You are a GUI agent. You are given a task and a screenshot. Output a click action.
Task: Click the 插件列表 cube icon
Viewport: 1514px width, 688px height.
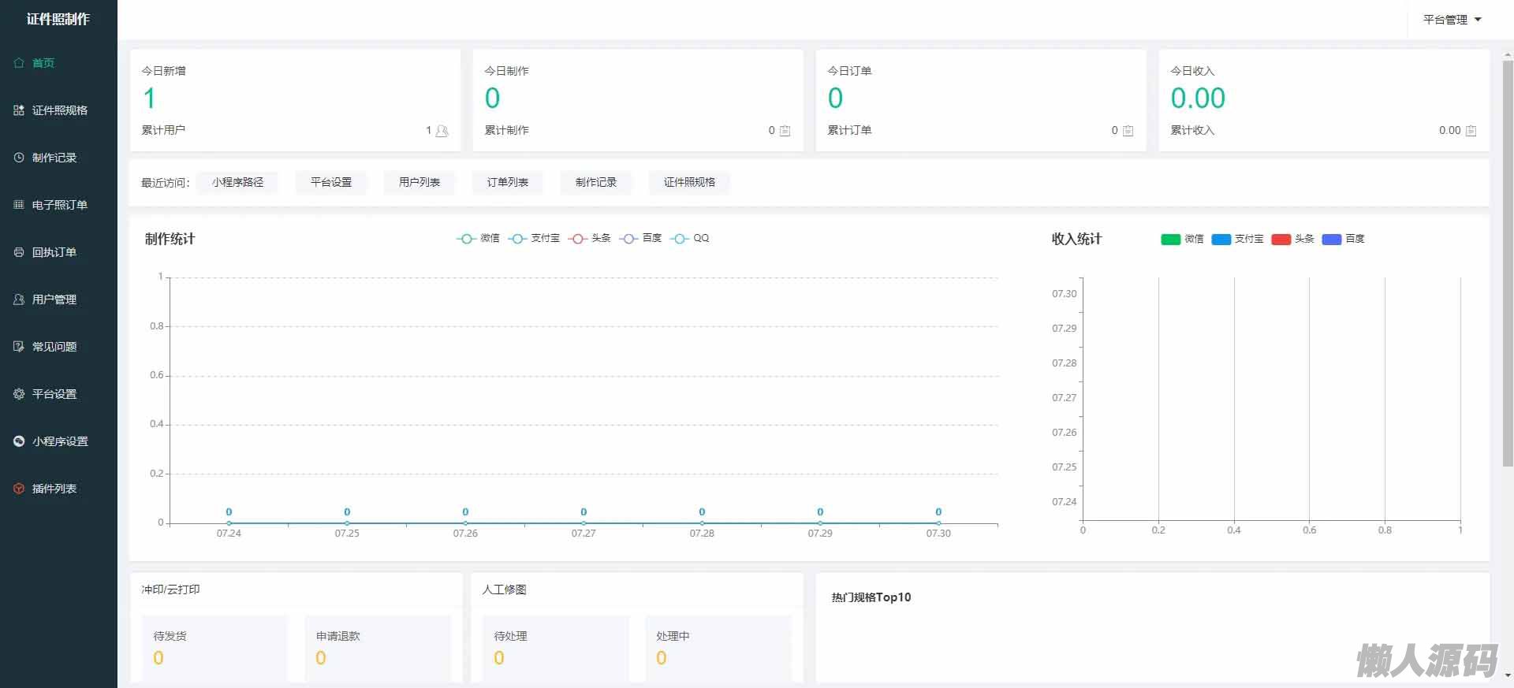(x=19, y=489)
